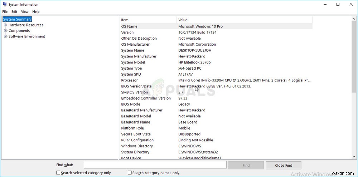
Task: Click the scrollbar down arrow
Action: pos(354,157)
